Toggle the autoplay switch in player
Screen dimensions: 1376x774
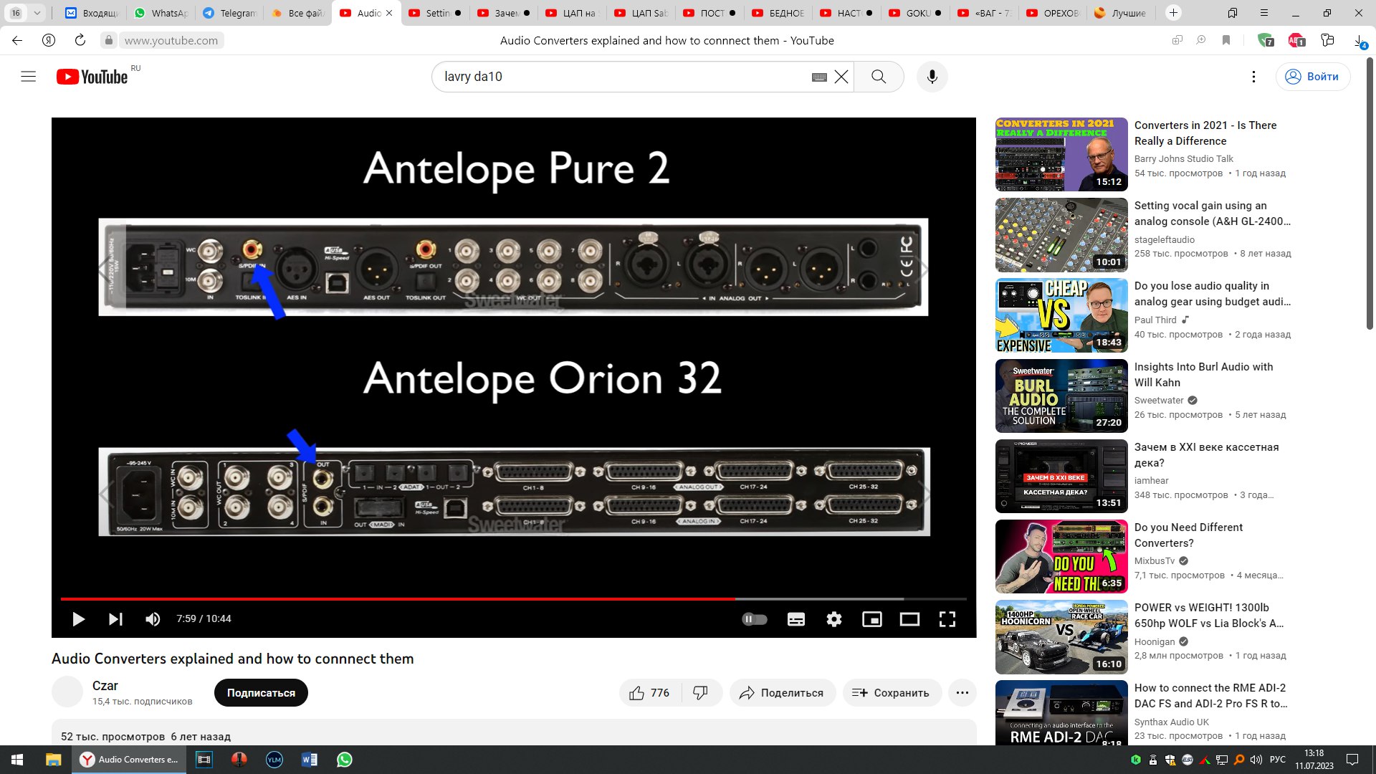tap(755, 619)
